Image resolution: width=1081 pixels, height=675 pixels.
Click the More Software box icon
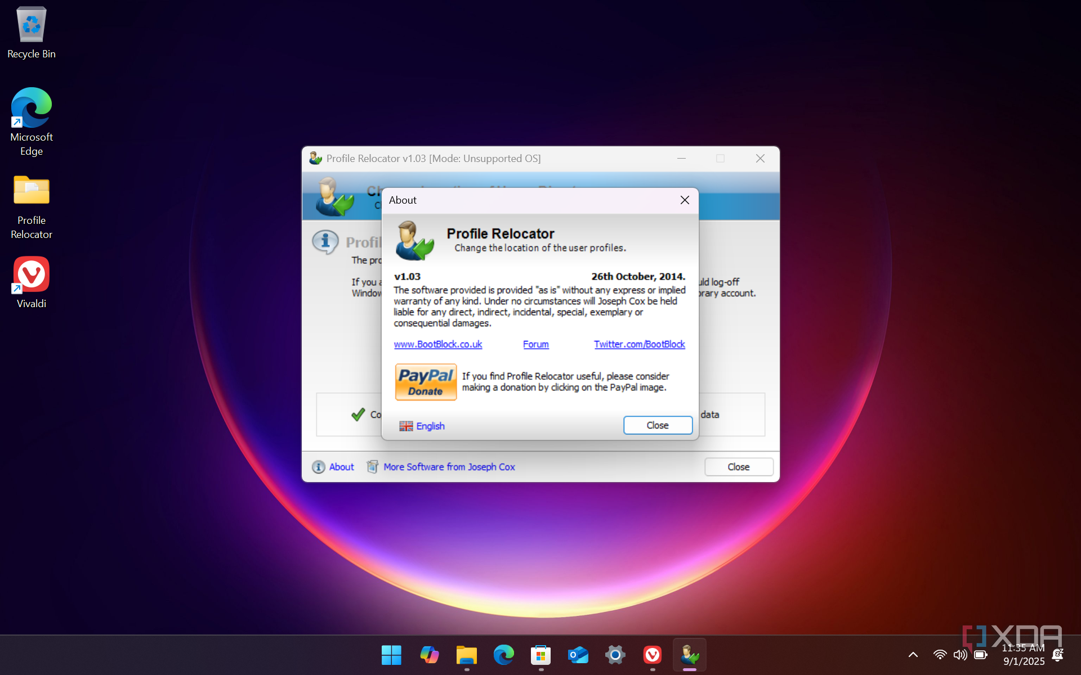(372, 467)
